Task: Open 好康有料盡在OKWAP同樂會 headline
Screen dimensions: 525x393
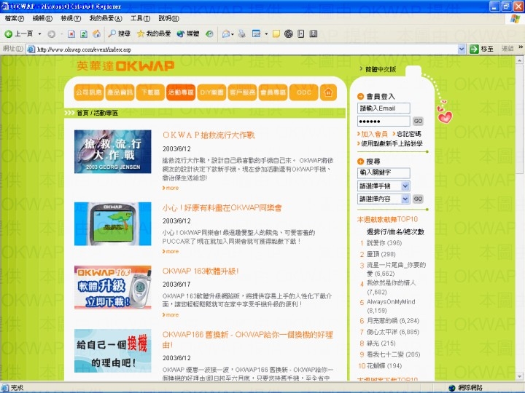Action: point(222,208)
